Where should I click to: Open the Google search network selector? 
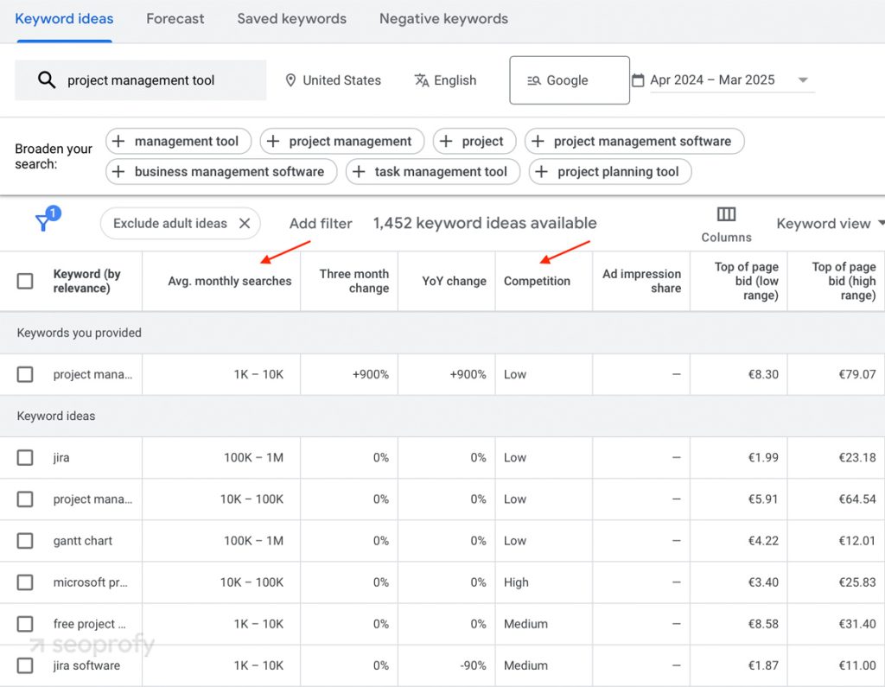(x=569, y=80)
